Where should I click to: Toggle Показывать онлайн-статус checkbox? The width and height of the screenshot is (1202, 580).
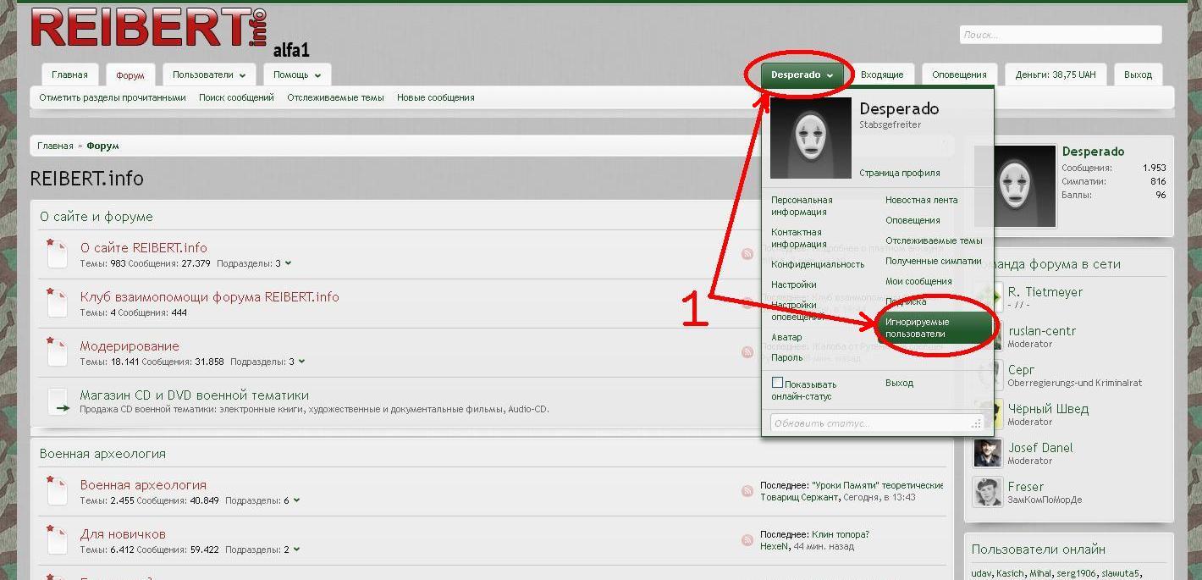click(x=777, y=383)
